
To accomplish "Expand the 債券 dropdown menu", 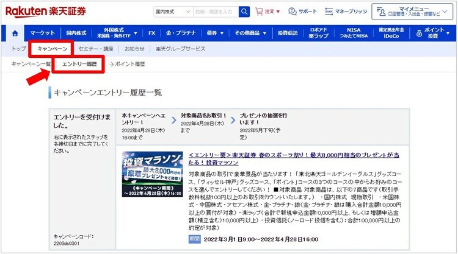I will tap(215, 34).
